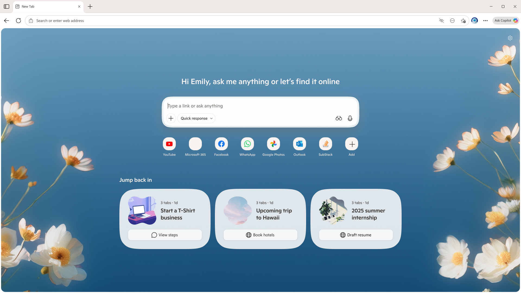This screenshot has width=521, height=293.
Task: Open the Outlook shortcut
Action: [x=300, y=144]
